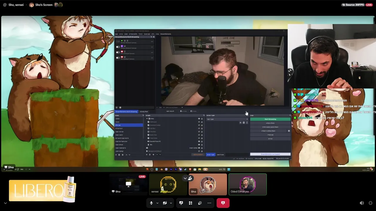Image resolution: width=376 pixels, height=211 pixels.
Task: Hide the Mic source
Action: (199, 144)
